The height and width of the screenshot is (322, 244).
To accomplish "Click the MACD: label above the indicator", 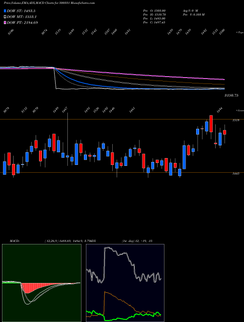I will [x=15, y=241].
